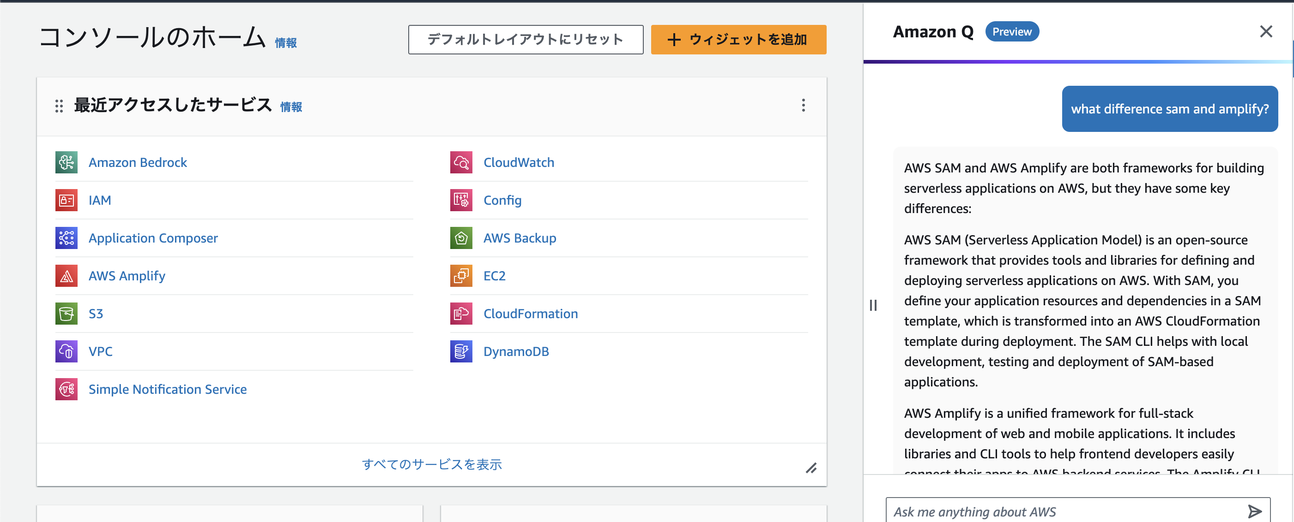Open the IAM link
1294x522 pixels.
click(x=100, y=200)
